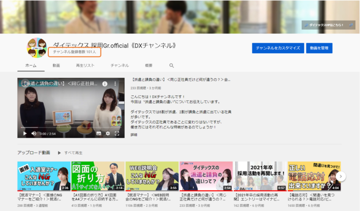Click the チャンネル登録者数 101人 text

click(74, 52)
